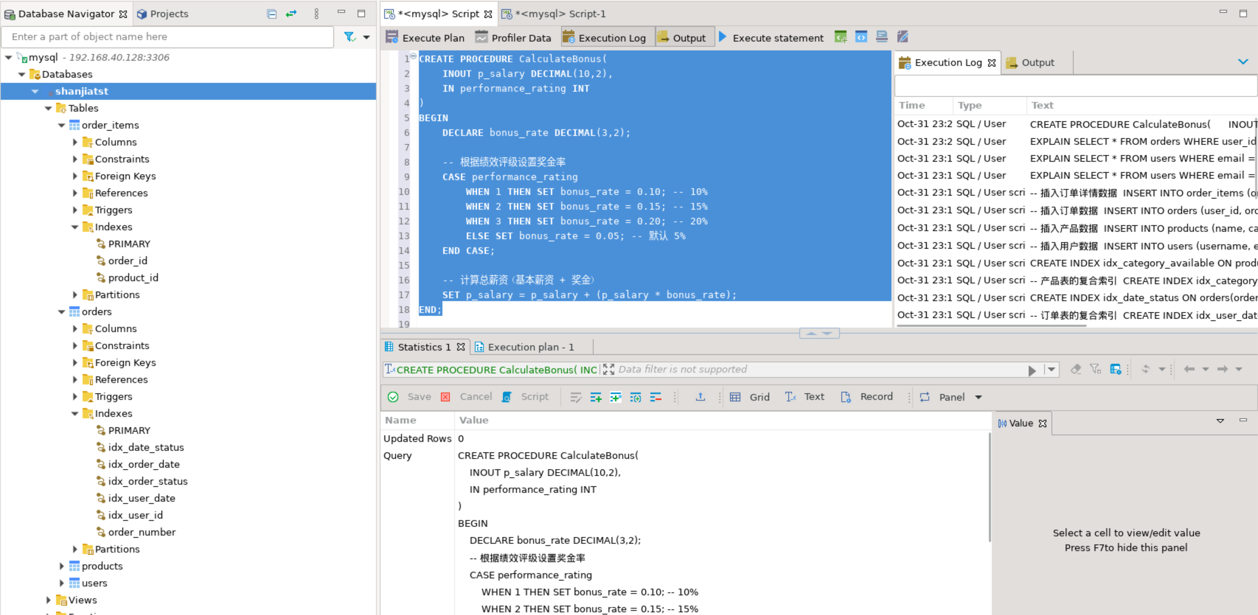Click Collapse All icon in navigator

click(x=271, y=14)
